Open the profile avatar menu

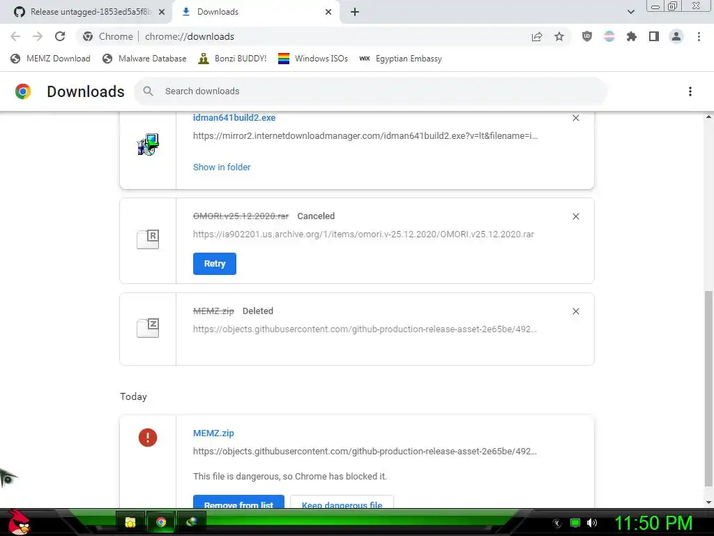pos(676,36)
